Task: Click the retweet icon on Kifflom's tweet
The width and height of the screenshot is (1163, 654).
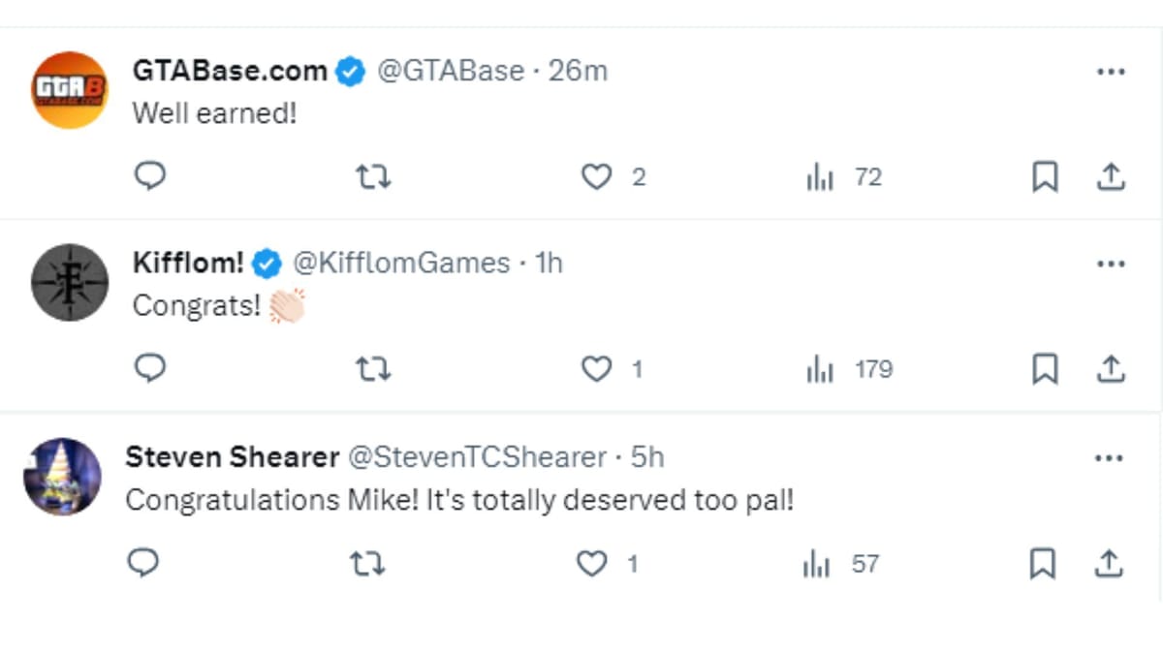Action: 374,369
